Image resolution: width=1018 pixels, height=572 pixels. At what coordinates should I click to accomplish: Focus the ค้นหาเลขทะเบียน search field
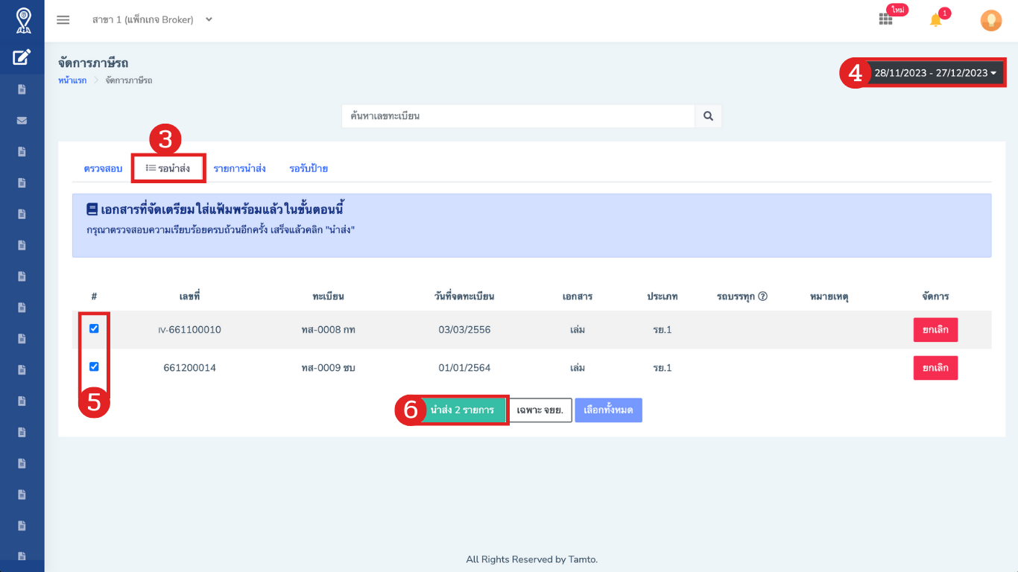(518, 116)
